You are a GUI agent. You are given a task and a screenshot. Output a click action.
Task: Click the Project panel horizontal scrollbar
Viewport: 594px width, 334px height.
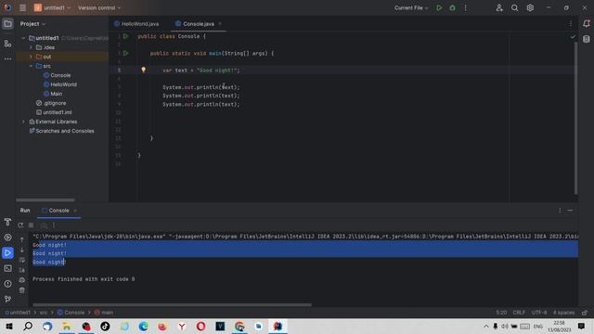pos(45,200)
